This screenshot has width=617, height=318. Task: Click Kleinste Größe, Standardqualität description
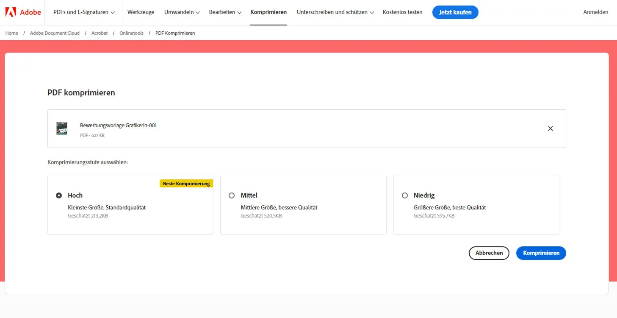click(107, 208)
